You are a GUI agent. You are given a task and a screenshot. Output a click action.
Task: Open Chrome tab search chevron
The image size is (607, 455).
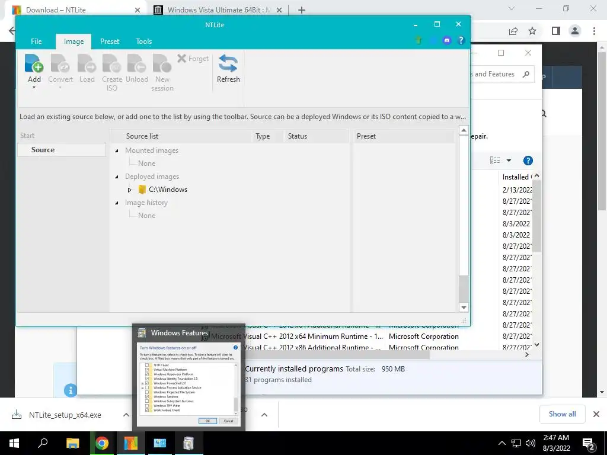[512, 8]
